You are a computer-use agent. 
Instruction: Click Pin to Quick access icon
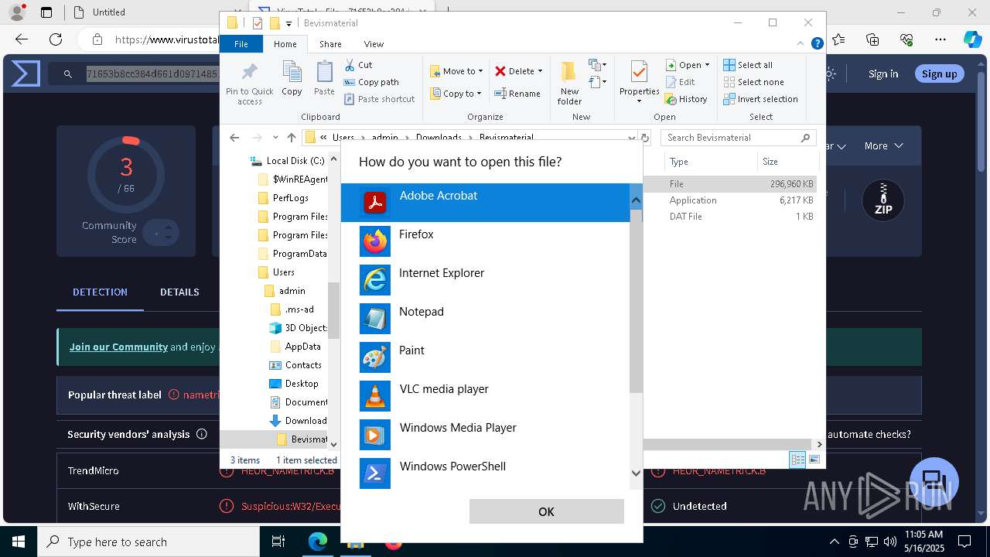[249, 83]
